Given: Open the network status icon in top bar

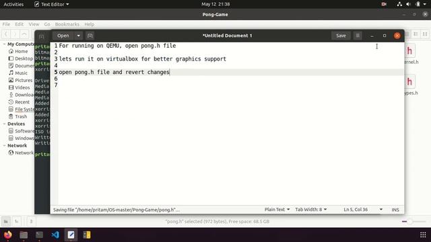Looking at the screenshot, I should click(399, 4).
